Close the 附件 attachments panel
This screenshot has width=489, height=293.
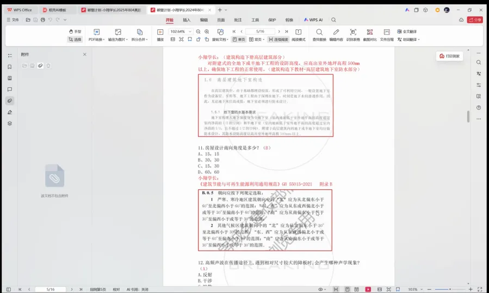coord(84,54)
